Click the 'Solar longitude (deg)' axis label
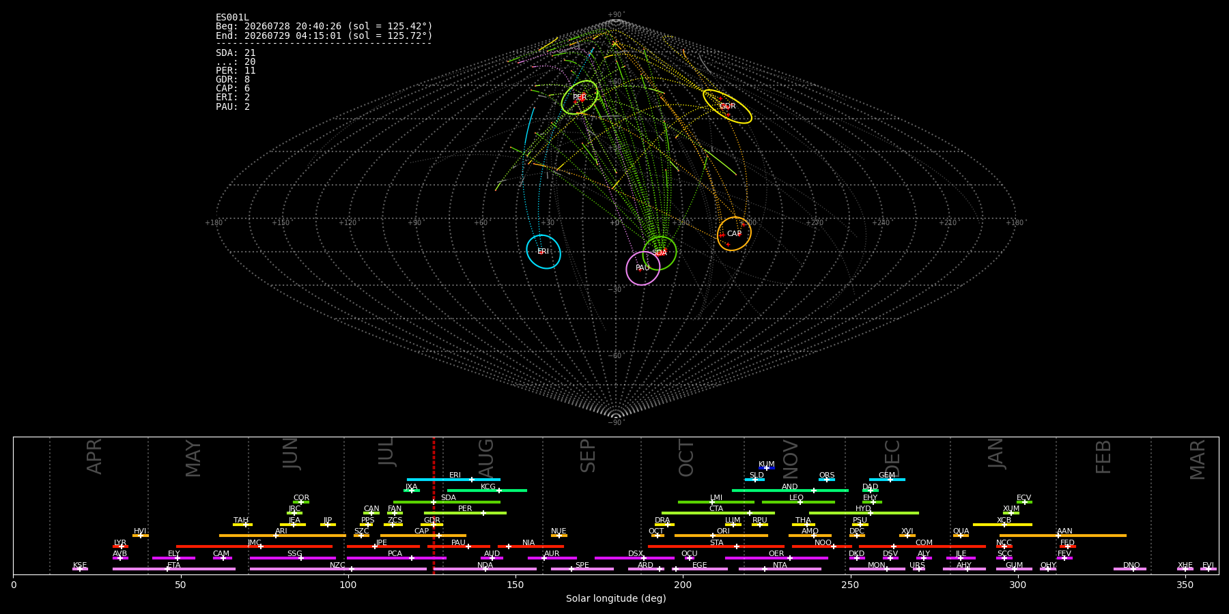1229x614 pixels. point(616,598)
